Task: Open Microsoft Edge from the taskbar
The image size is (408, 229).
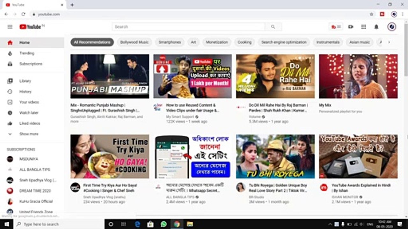Action: (x=137, y=224)
